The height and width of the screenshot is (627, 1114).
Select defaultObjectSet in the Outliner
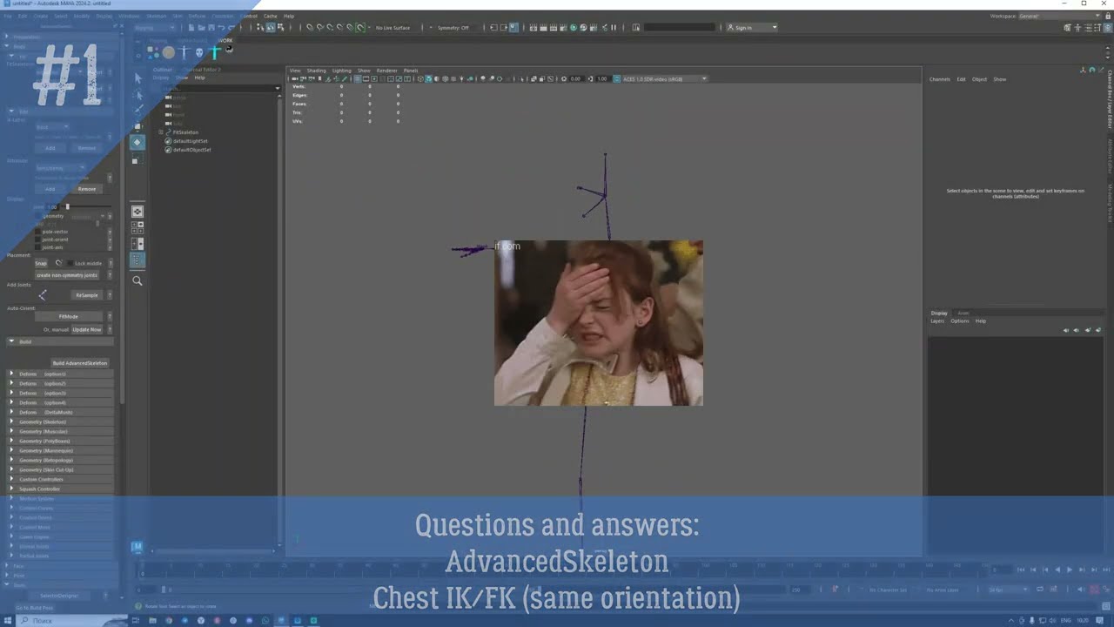pos(191,150)
